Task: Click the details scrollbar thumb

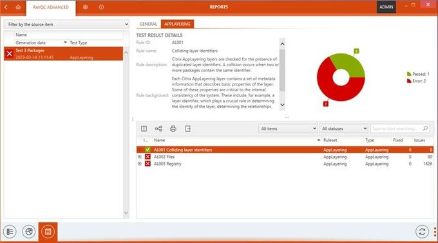Action: (282, 70)
